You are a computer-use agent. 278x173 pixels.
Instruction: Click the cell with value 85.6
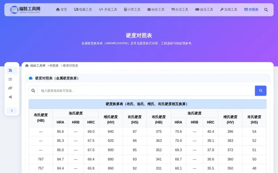click(x=60, y=131)
